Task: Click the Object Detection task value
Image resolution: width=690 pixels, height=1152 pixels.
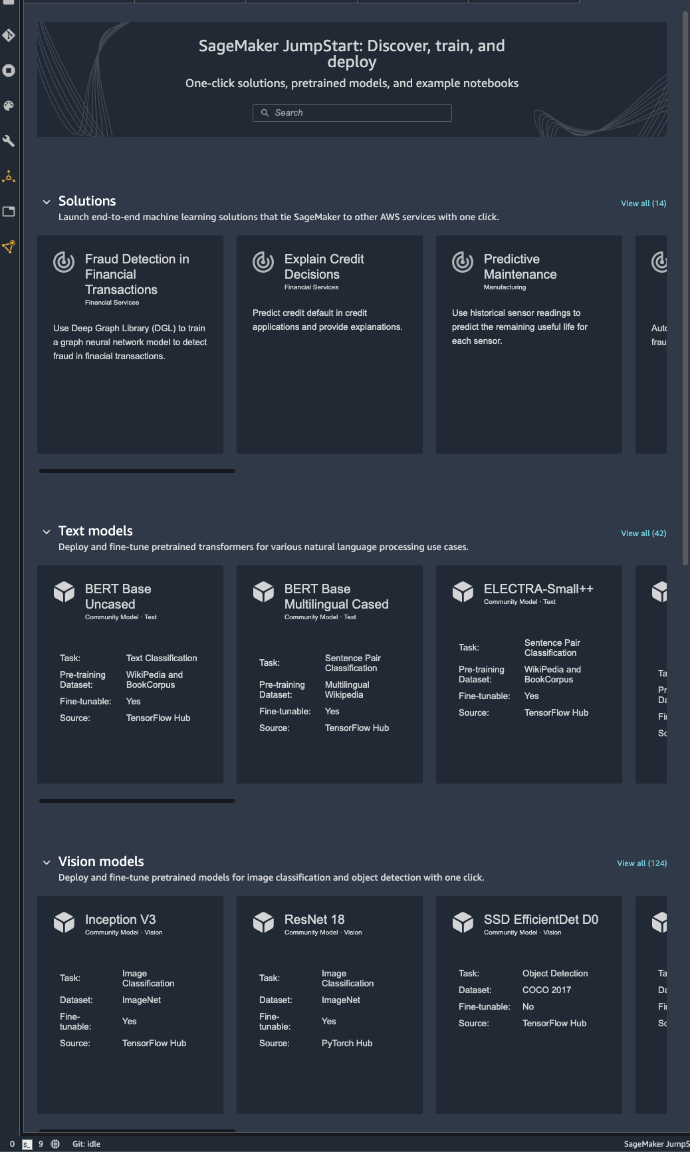Action: coord(555,974)
